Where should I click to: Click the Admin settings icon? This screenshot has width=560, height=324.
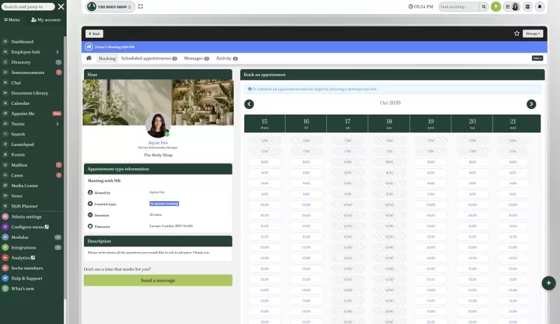(6, 216)
